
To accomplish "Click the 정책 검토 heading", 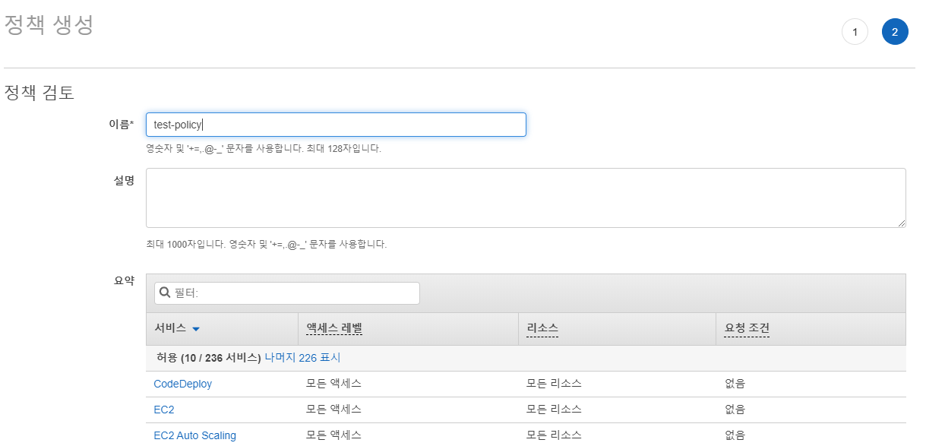I will pyautogui.click(x=40, y=93).
